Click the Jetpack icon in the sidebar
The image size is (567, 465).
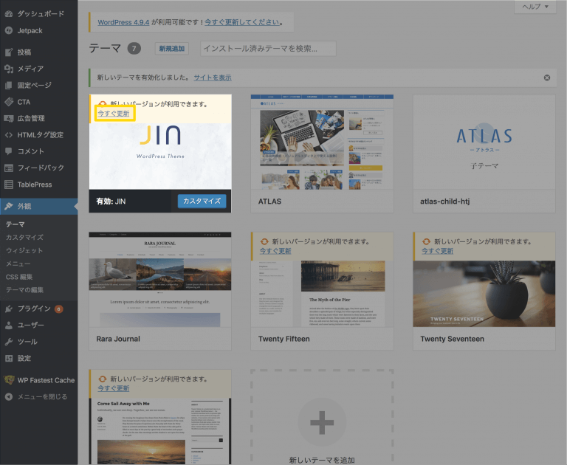pyautogui.click(x=9, y=31)
